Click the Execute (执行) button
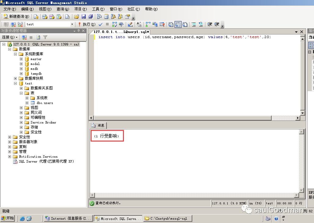The width and height of the screenshot is (314, 223). [87, 24]
